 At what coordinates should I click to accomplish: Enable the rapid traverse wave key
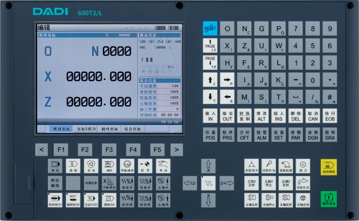click(208, 183)
